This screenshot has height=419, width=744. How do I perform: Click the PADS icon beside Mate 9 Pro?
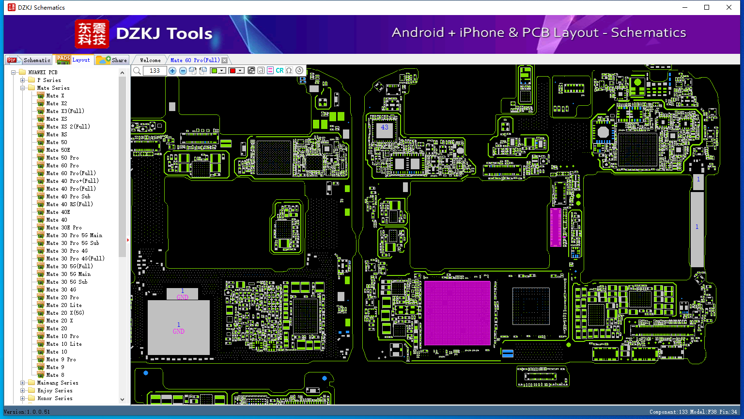point(41,360)
